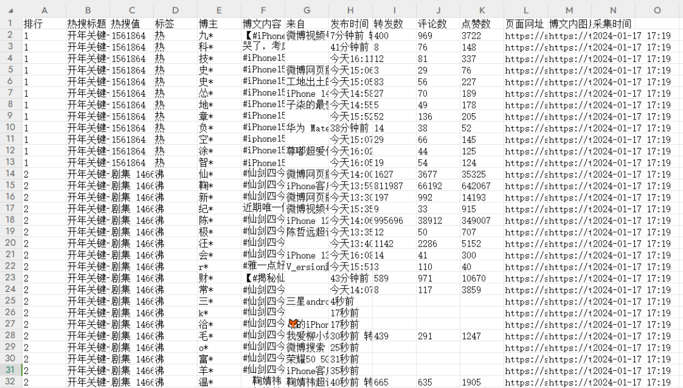Screen dimensions: 683x388
Task: Click header cell 采集时间
Action: point(613,23)
